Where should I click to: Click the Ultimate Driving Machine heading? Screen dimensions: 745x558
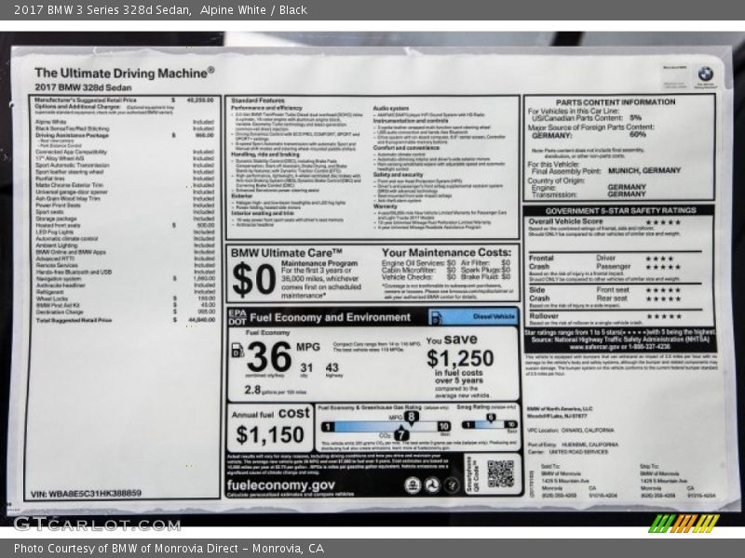tap(124, 72)
